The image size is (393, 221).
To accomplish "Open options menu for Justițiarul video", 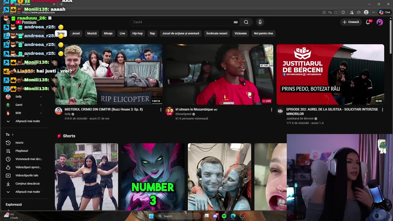I will (x=382, y=110).
